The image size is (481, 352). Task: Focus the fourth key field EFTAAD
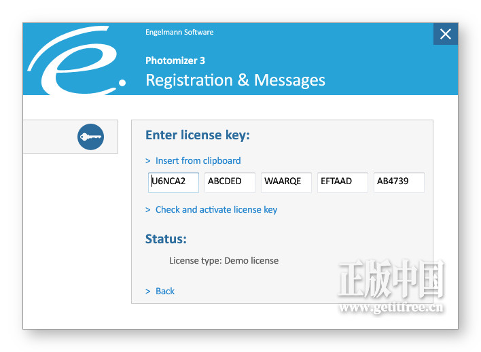point(342,183)
